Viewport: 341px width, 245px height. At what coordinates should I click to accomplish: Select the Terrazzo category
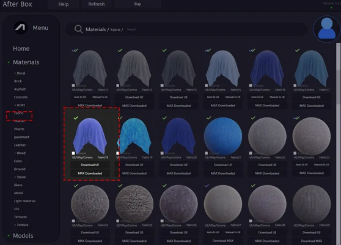click(x=20, y=217)
